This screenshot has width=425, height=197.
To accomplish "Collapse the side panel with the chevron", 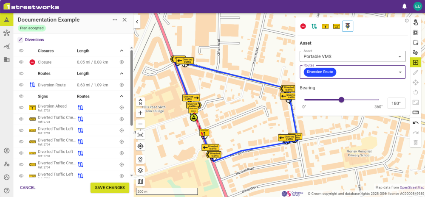I will pyautogui.click(x=137, y=22).
